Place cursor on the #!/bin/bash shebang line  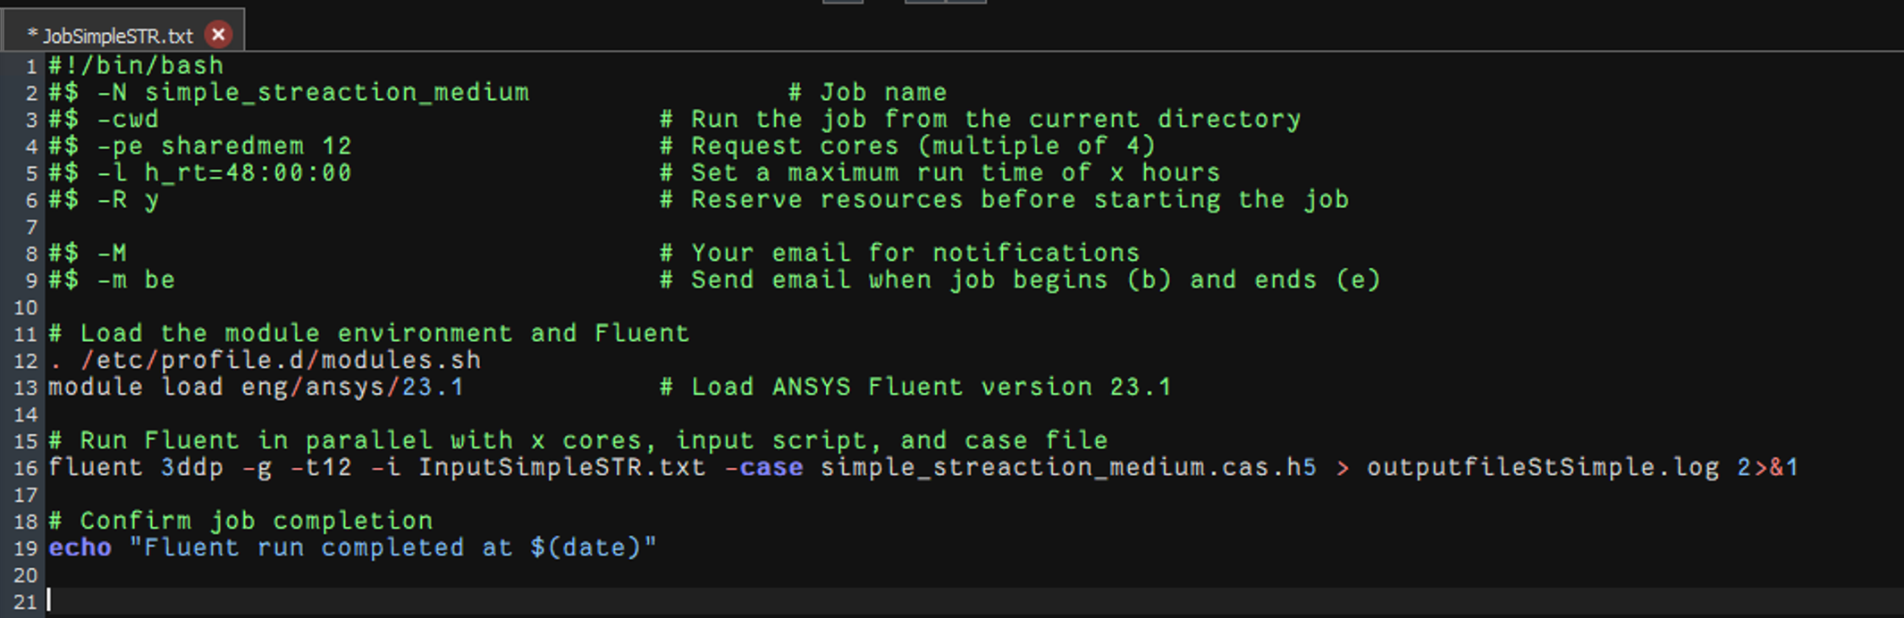point(135,66)
